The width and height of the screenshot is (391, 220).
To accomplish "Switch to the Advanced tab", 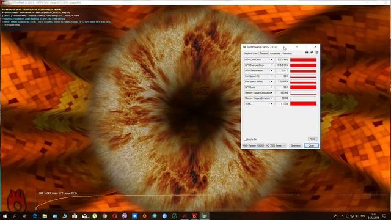I will point(275,54).
